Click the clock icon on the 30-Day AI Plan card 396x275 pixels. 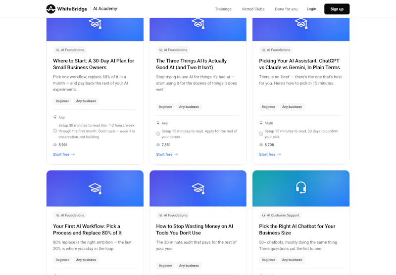pyautogui.click(x=55, y=131)
